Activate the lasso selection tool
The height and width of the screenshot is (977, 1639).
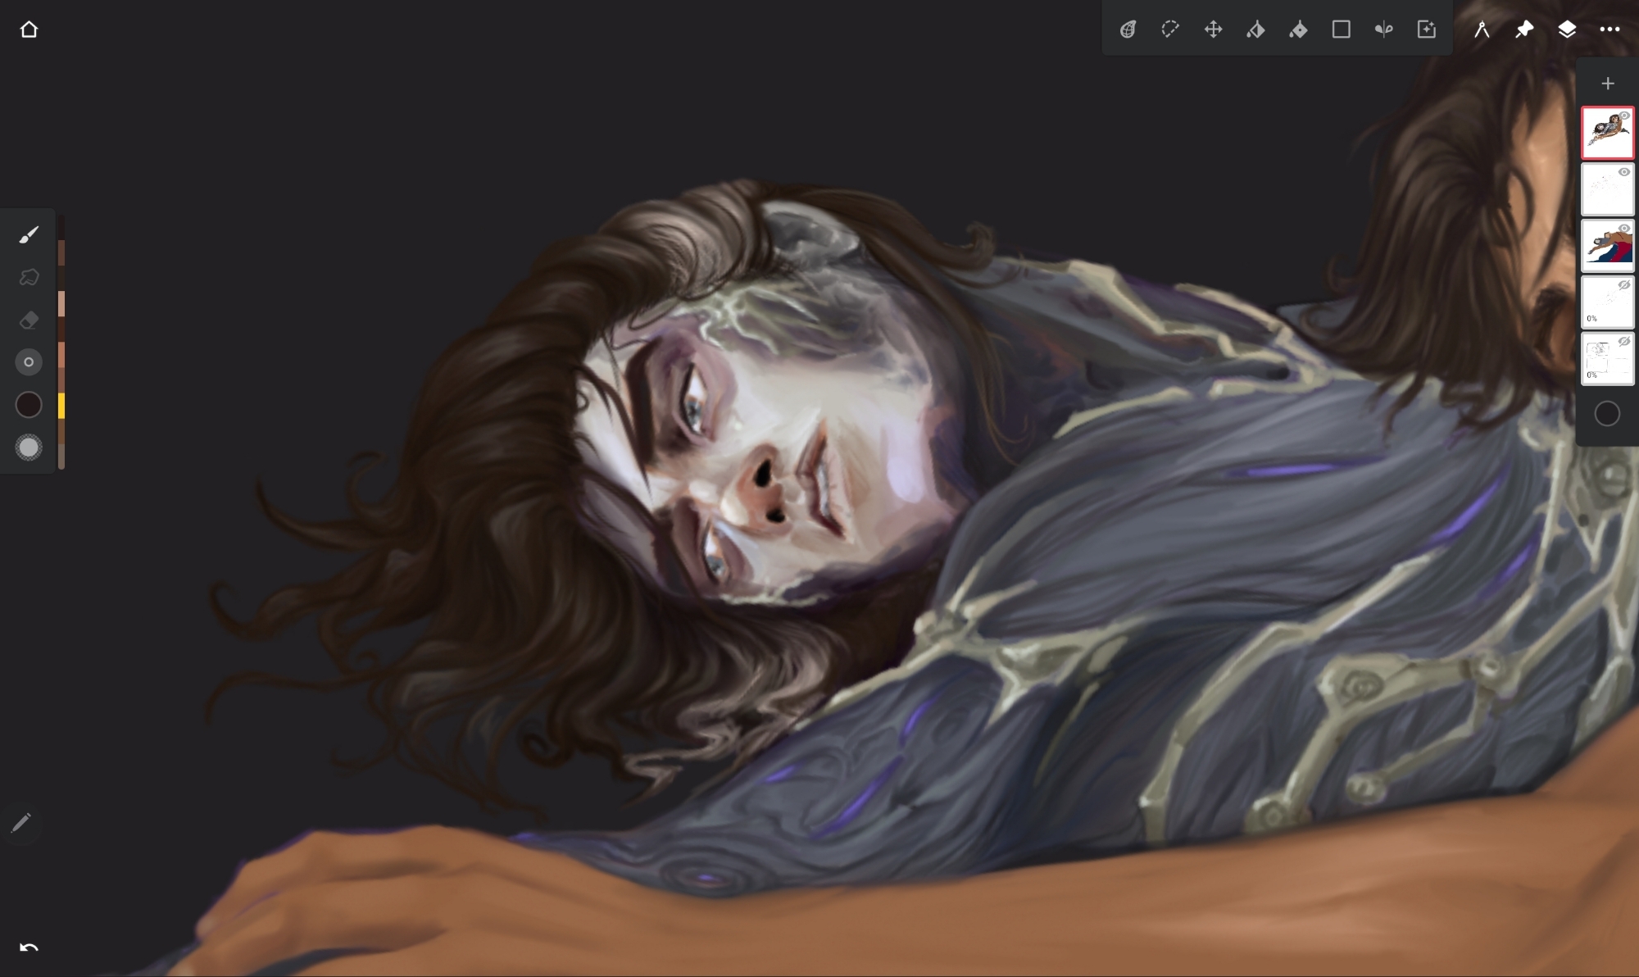click(x=1170, y=30)
